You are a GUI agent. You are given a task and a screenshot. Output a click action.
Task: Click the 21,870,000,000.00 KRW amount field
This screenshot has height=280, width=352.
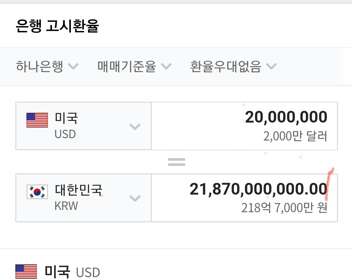pyautogui.click(x=258, y=189)
